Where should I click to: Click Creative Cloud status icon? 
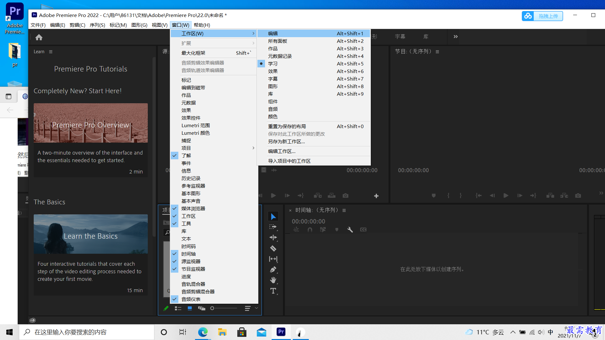32,320
